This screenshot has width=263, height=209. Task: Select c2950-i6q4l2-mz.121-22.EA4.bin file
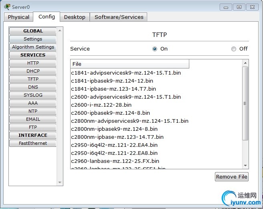point(114,145)
